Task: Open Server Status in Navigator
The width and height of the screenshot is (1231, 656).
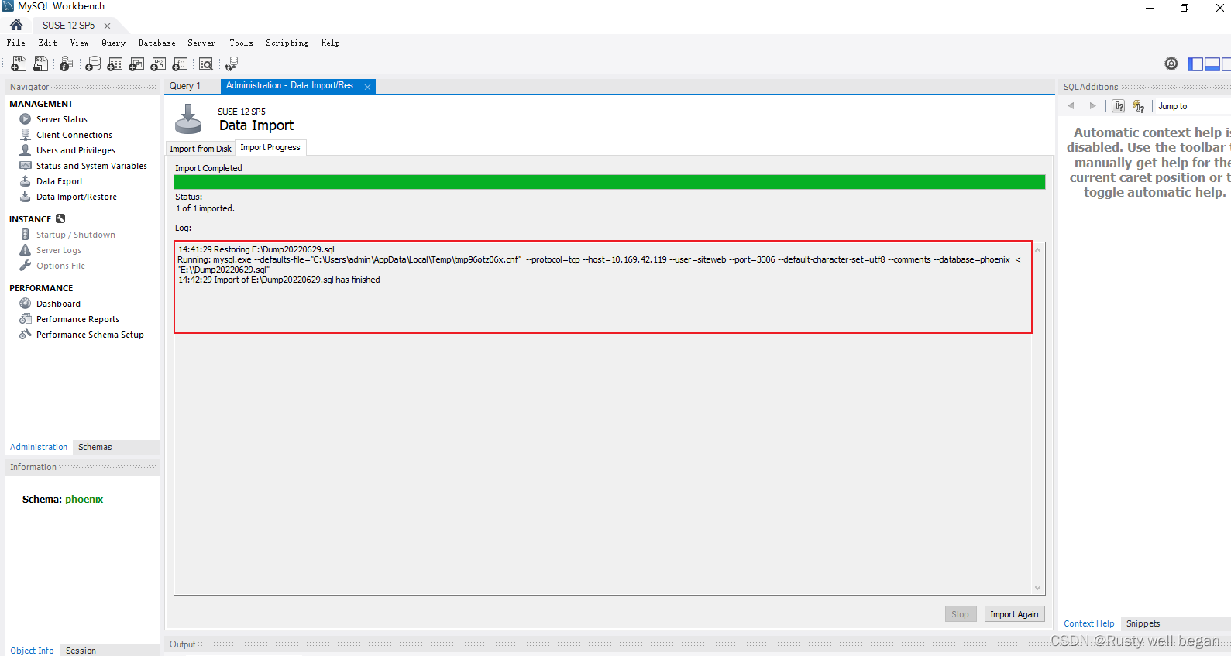Action: 62,119
